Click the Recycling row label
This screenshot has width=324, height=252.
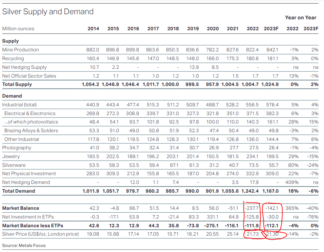point(13,59)
